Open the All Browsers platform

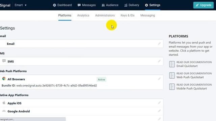tap(82, 82)
